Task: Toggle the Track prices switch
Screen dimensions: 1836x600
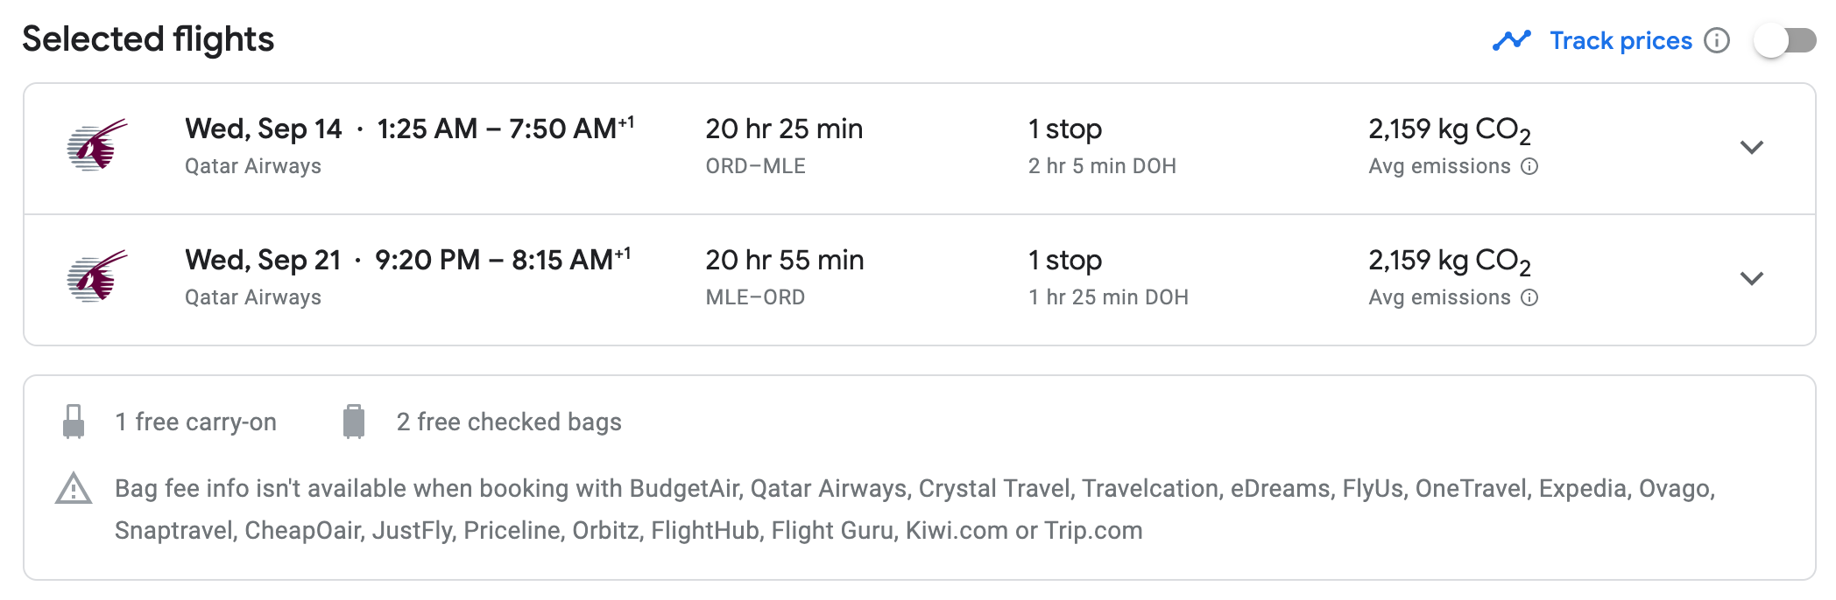Action: coord(1785,40)
